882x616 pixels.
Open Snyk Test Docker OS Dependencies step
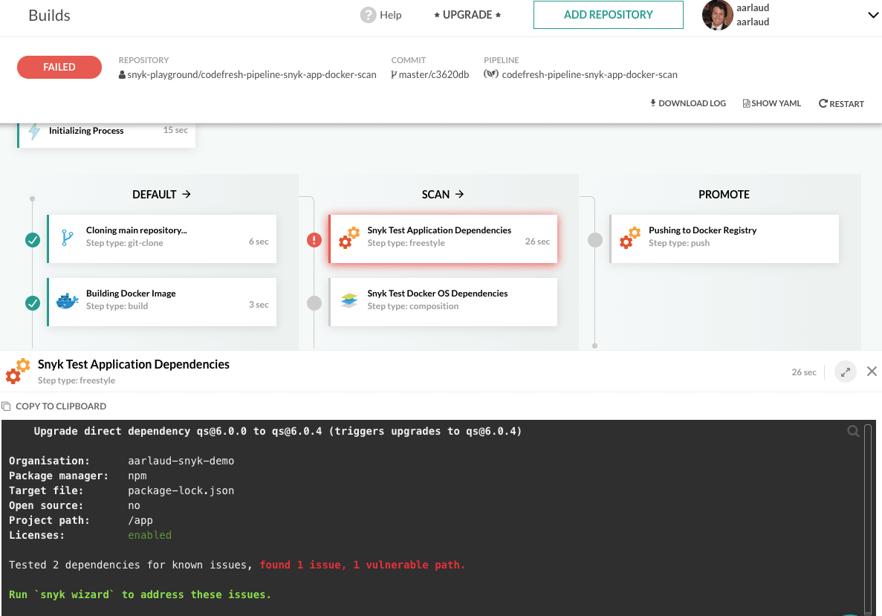click(x=444, y=302)
